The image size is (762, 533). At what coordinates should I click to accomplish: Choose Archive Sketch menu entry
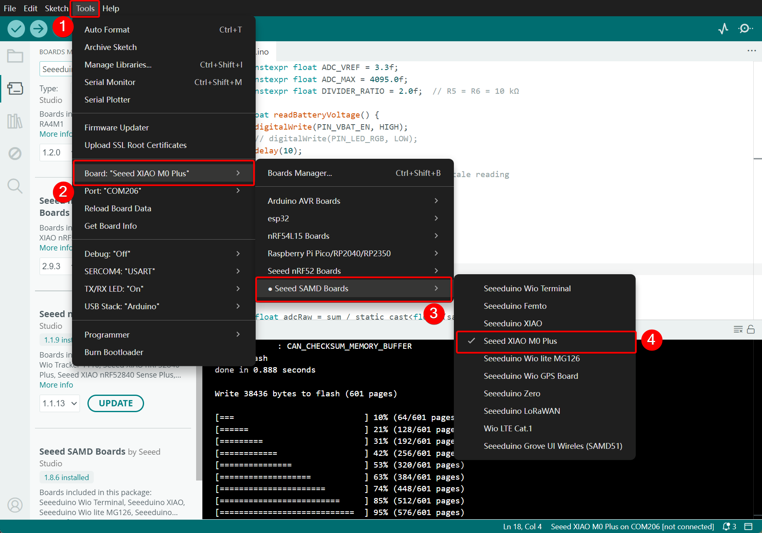[x=163, y=47]
